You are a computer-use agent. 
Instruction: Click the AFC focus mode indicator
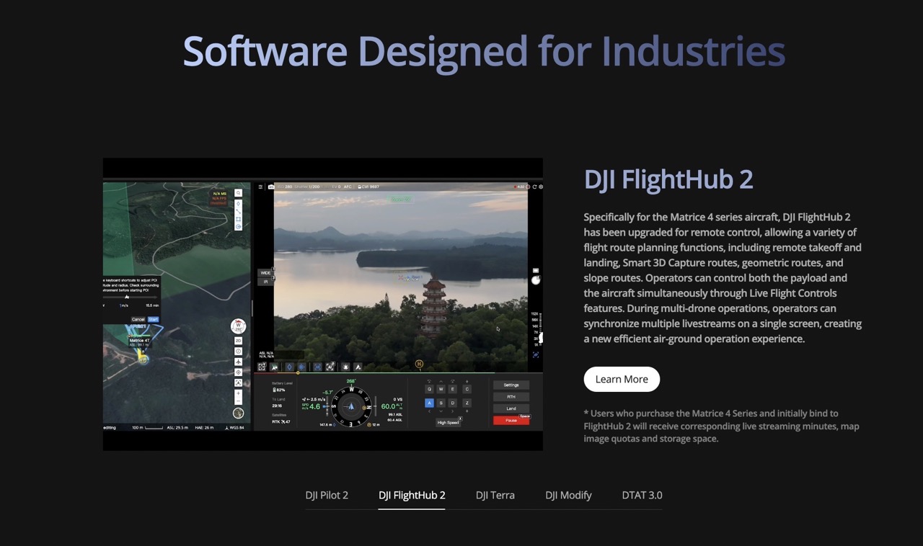coord(348,187)
